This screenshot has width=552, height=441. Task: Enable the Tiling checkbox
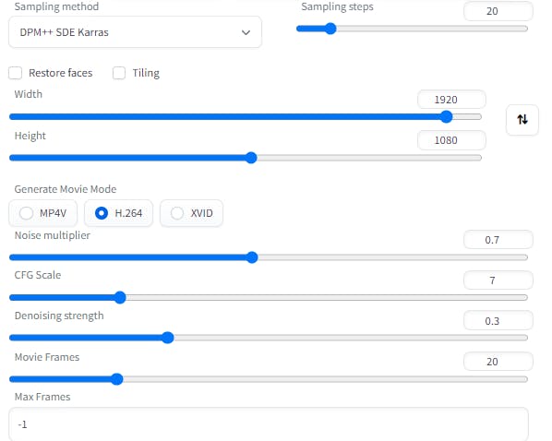pyautogui.click(x=119, y=73)
